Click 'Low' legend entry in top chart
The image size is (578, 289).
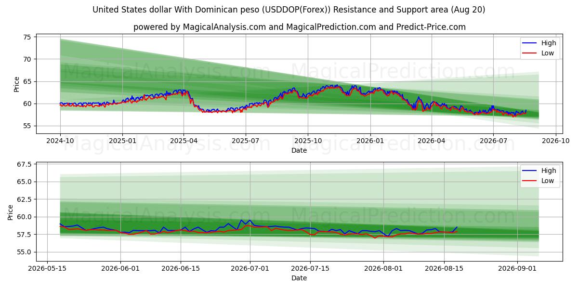point(539,53)
